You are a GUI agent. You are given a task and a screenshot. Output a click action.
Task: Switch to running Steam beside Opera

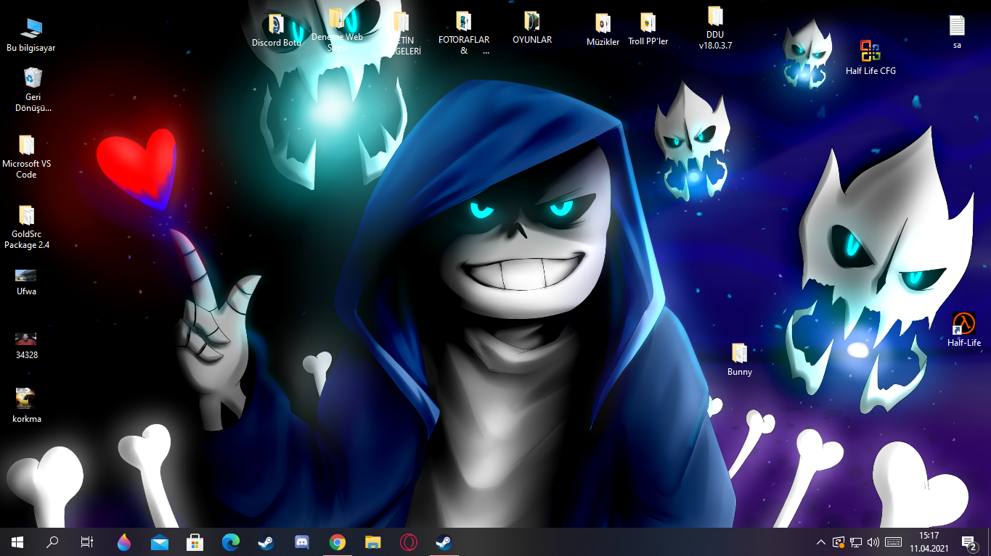pyautogui.click(x=444, y=542)
